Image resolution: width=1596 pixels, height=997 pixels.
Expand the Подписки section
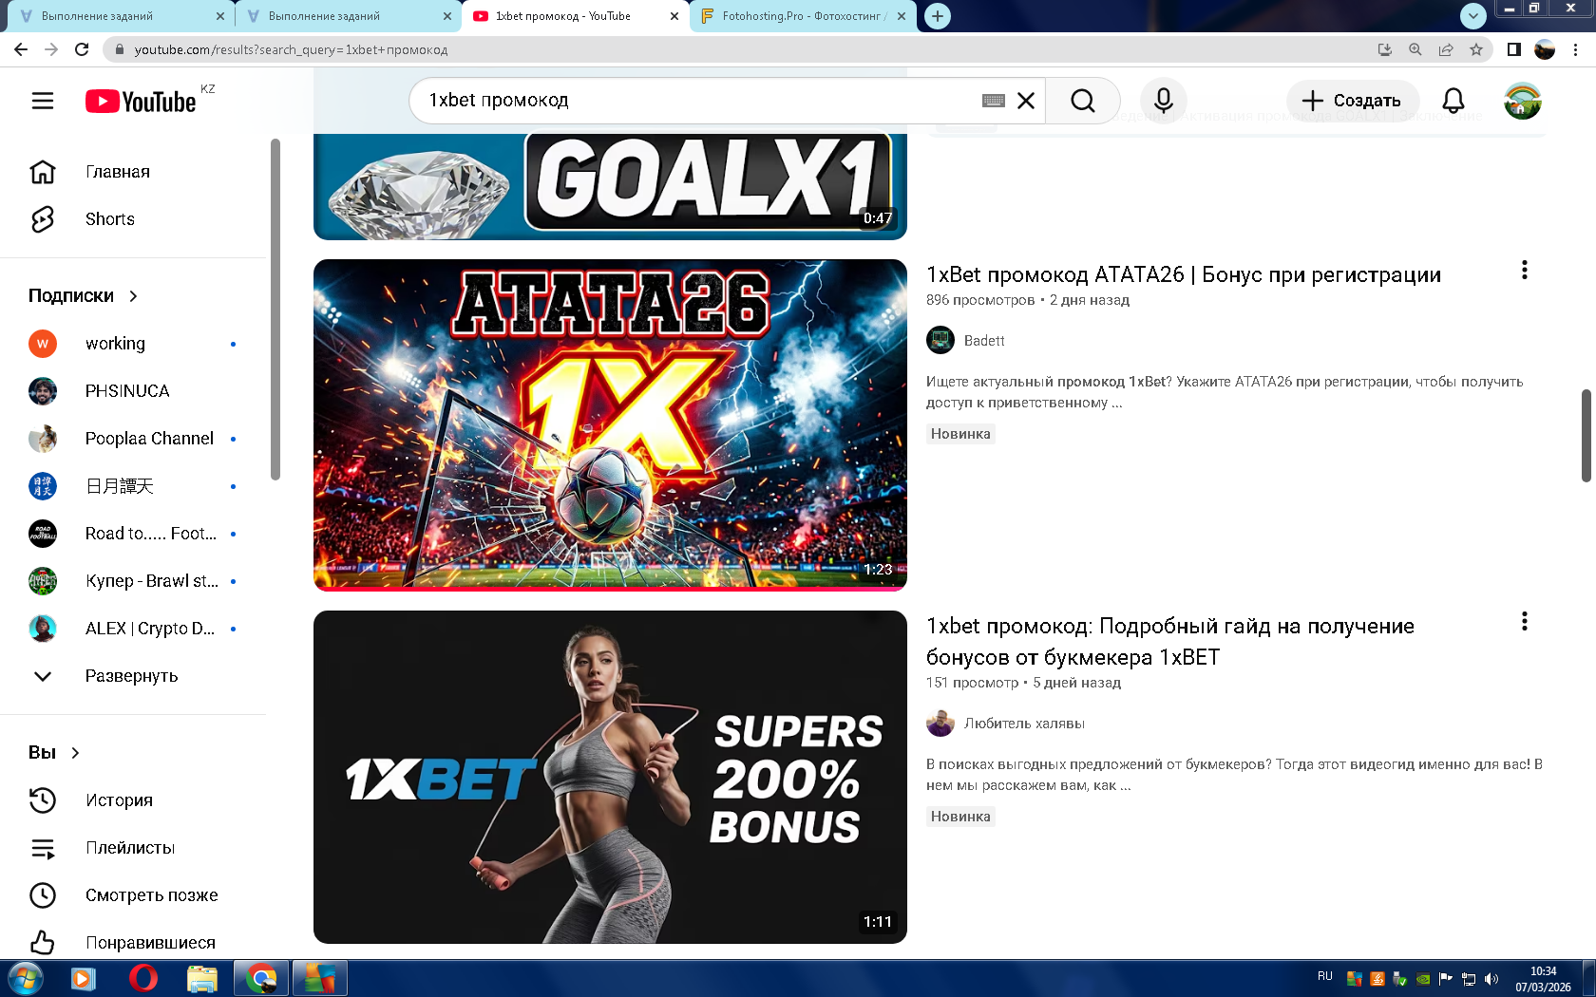pos(84,296)
